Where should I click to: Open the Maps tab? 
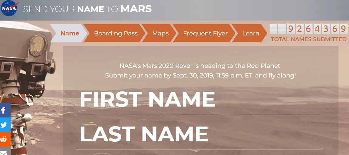(160, 33)
